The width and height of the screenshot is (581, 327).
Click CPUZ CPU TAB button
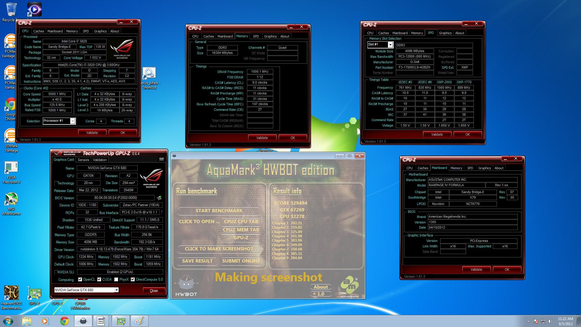pos(241,221)
